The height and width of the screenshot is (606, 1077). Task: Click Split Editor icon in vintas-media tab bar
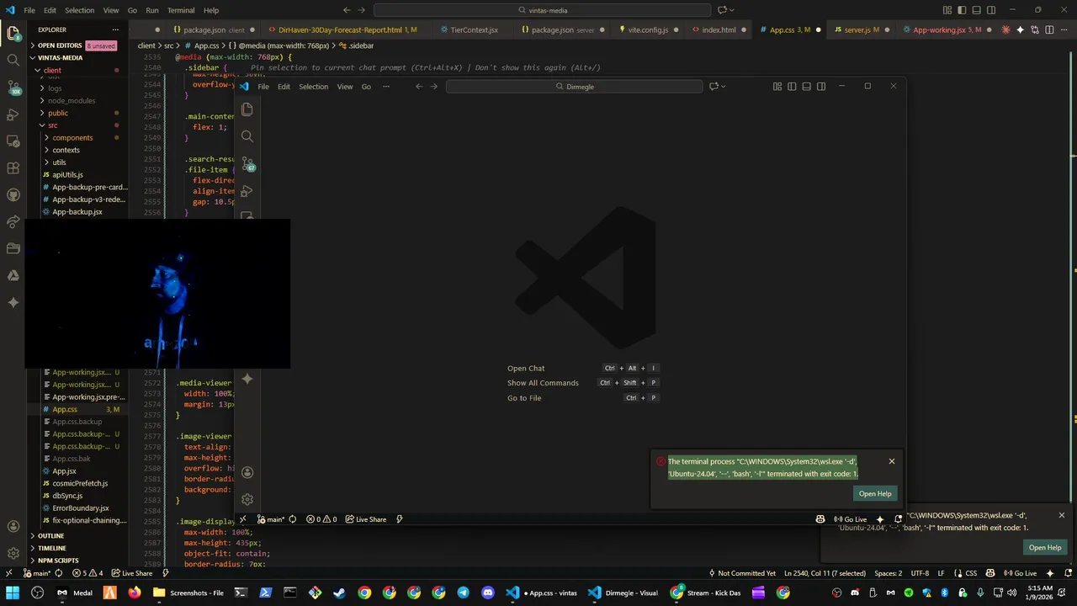[1049, 29]
